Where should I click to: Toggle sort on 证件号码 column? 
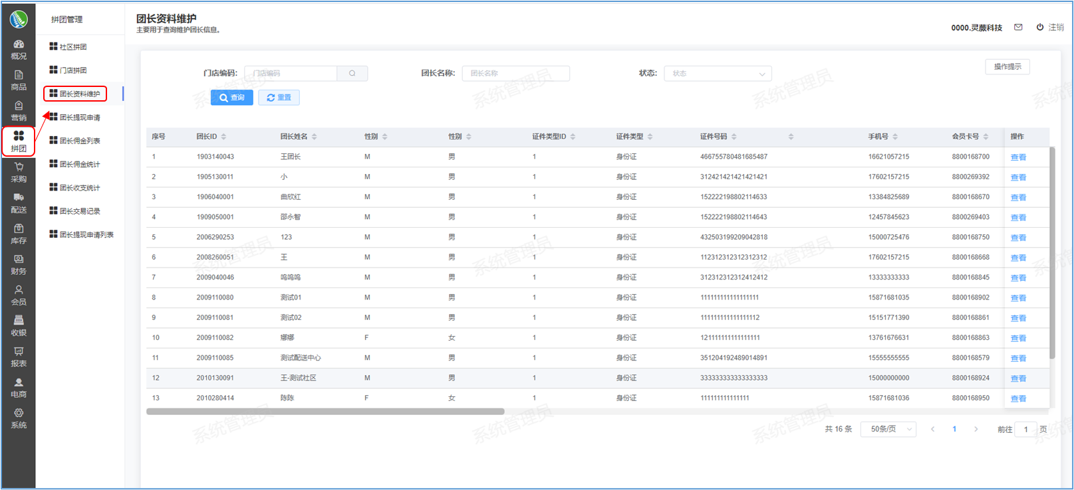pos(734,137)
